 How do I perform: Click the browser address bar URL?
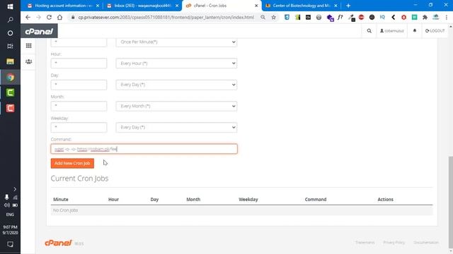pyautogui.click(x=166, y=17)
